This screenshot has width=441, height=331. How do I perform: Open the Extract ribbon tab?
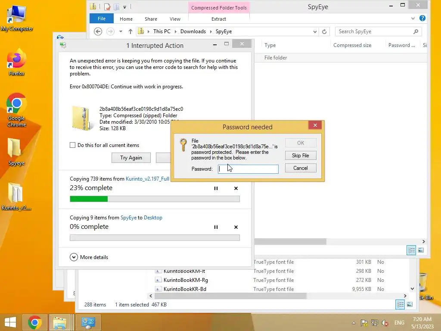(x=218, y=19)
